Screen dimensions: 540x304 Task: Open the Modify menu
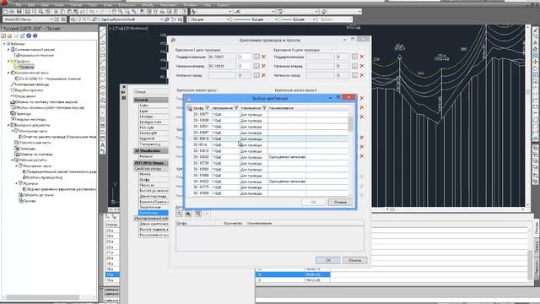tap(148, 5)
